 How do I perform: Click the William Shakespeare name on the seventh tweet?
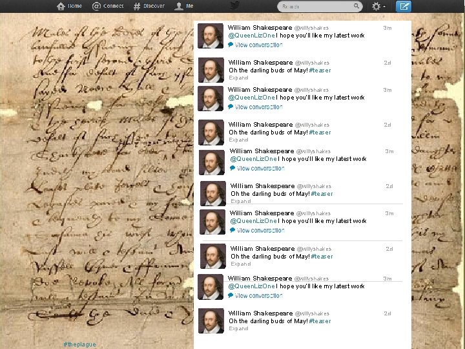262,213
